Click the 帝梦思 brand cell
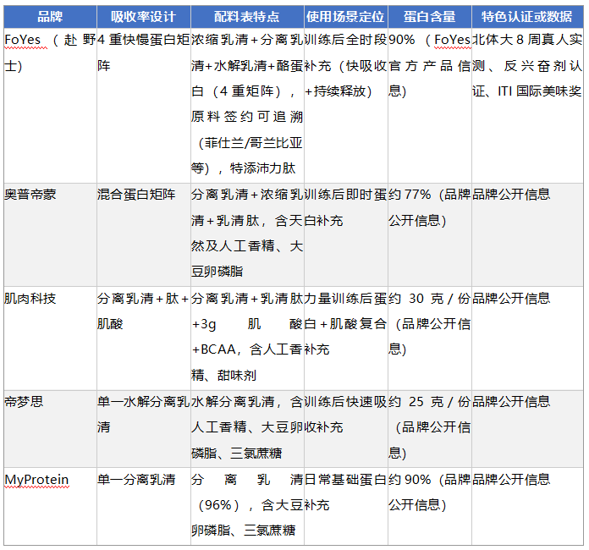 point(50,429)
